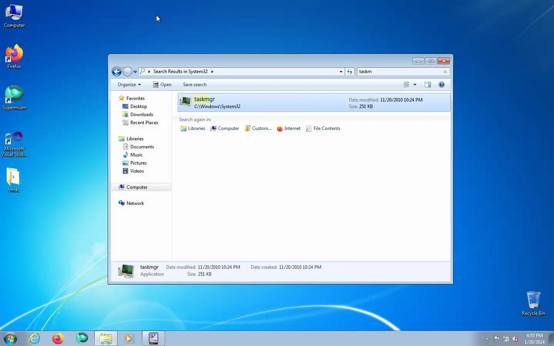Click Save search in the command bar
This screenshot has width=554, height=346.
pos(195,85)
